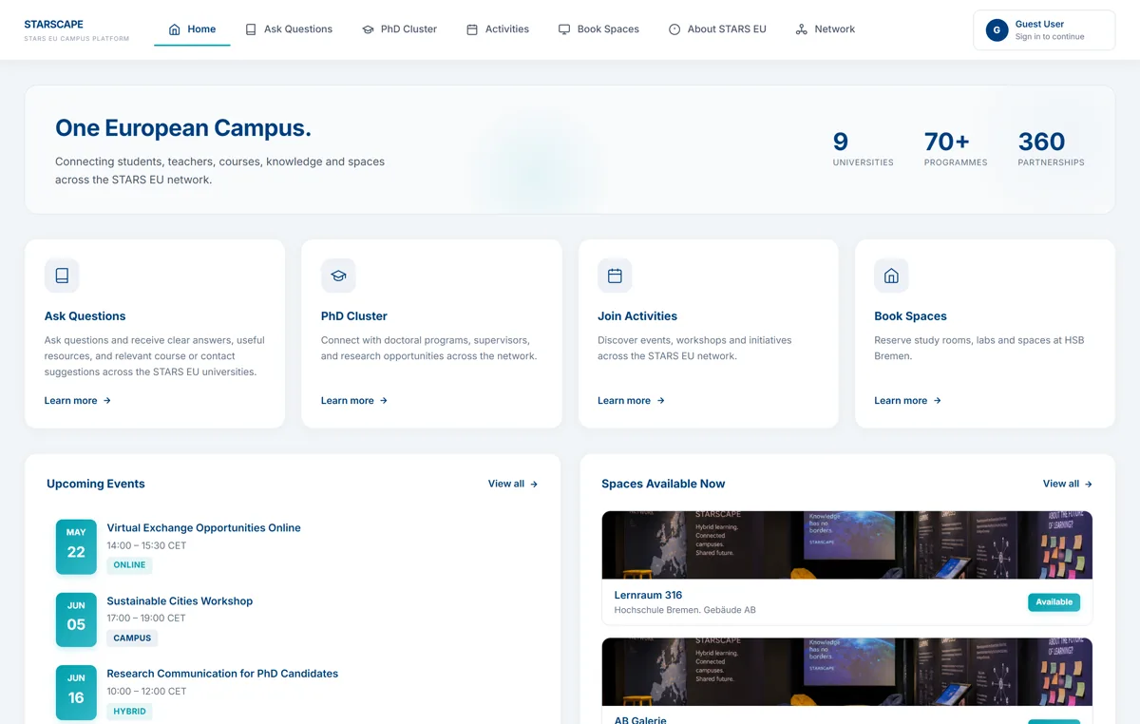Viewport: 1140px width, 724px height.
Task: Click the graduation cap icon beside PhD Cluster nav
Action: click(368, 29)
